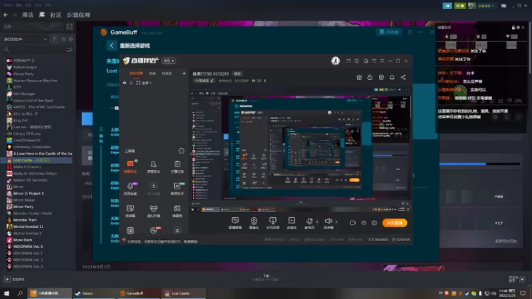This screenshot has width=532, height=299.
Task: Open the Steam 社区 menu
Action: point(56,15)
